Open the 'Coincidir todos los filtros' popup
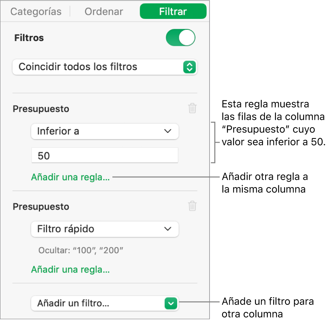Viewport: 331px width, 323px height. [105, 67]
